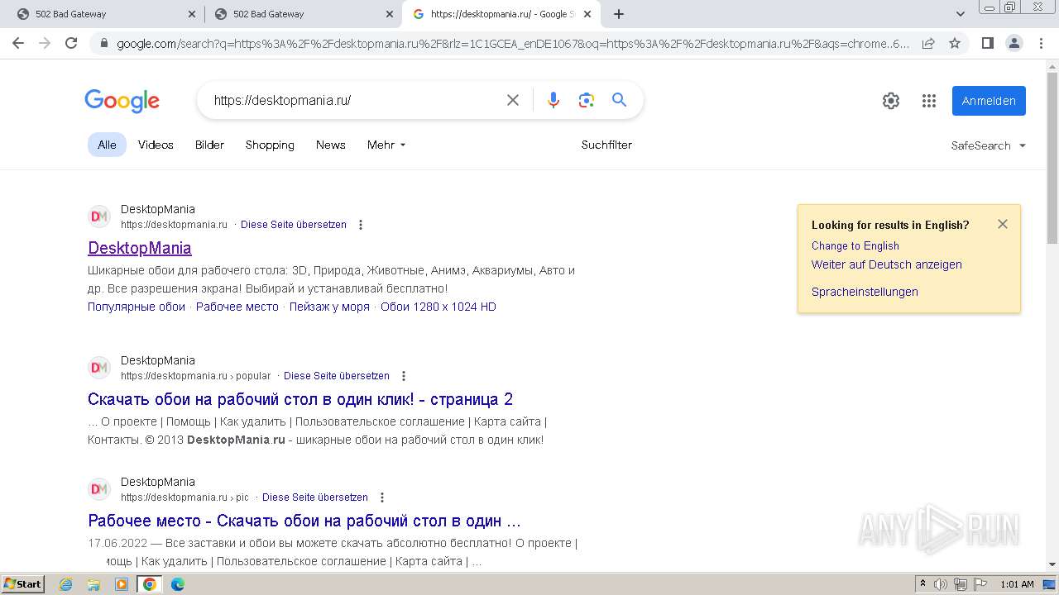Share this page from the address bar
This screenshot has width=1059, height=595.
point(928,43)
